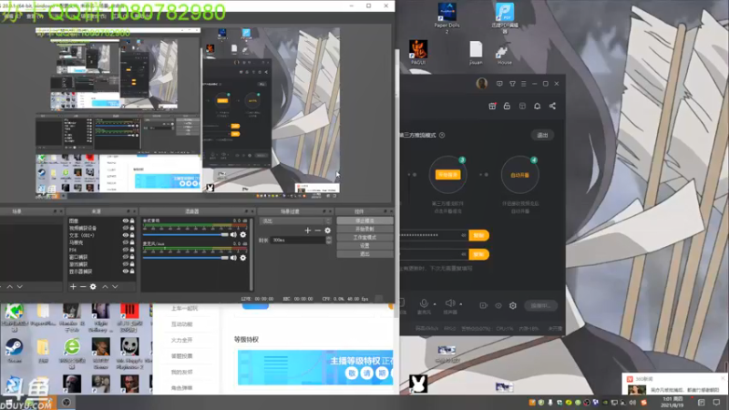Open the House desktop shortcut
Screen dimensions: 729x410
505,53
